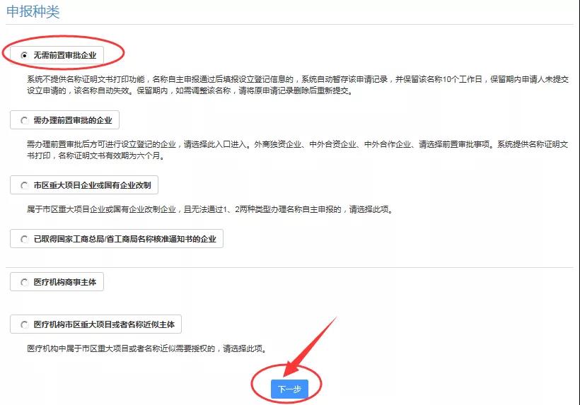Screen dimensions: 580x405
Task: Click the 申报种类 page heading
Action: click(x=33, y=11)
